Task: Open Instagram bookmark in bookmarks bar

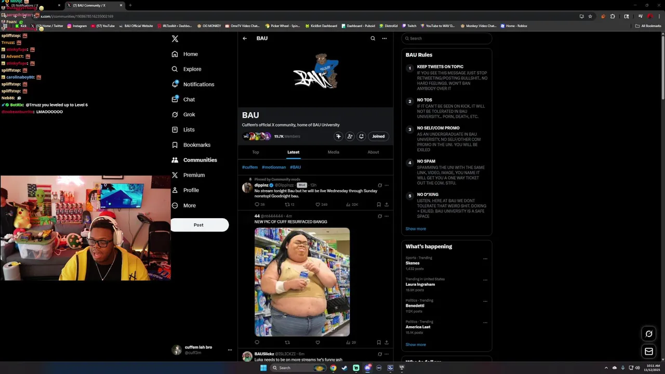Action: tap(77, 26)
